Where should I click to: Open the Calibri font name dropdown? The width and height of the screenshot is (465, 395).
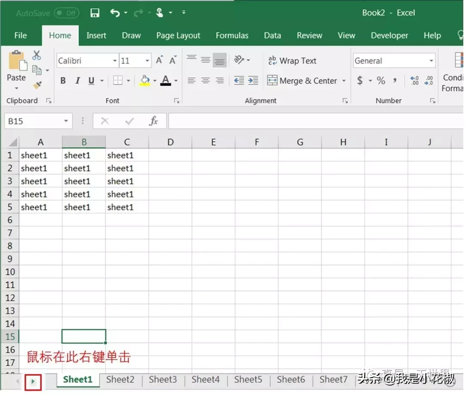[x=115, y=61]
